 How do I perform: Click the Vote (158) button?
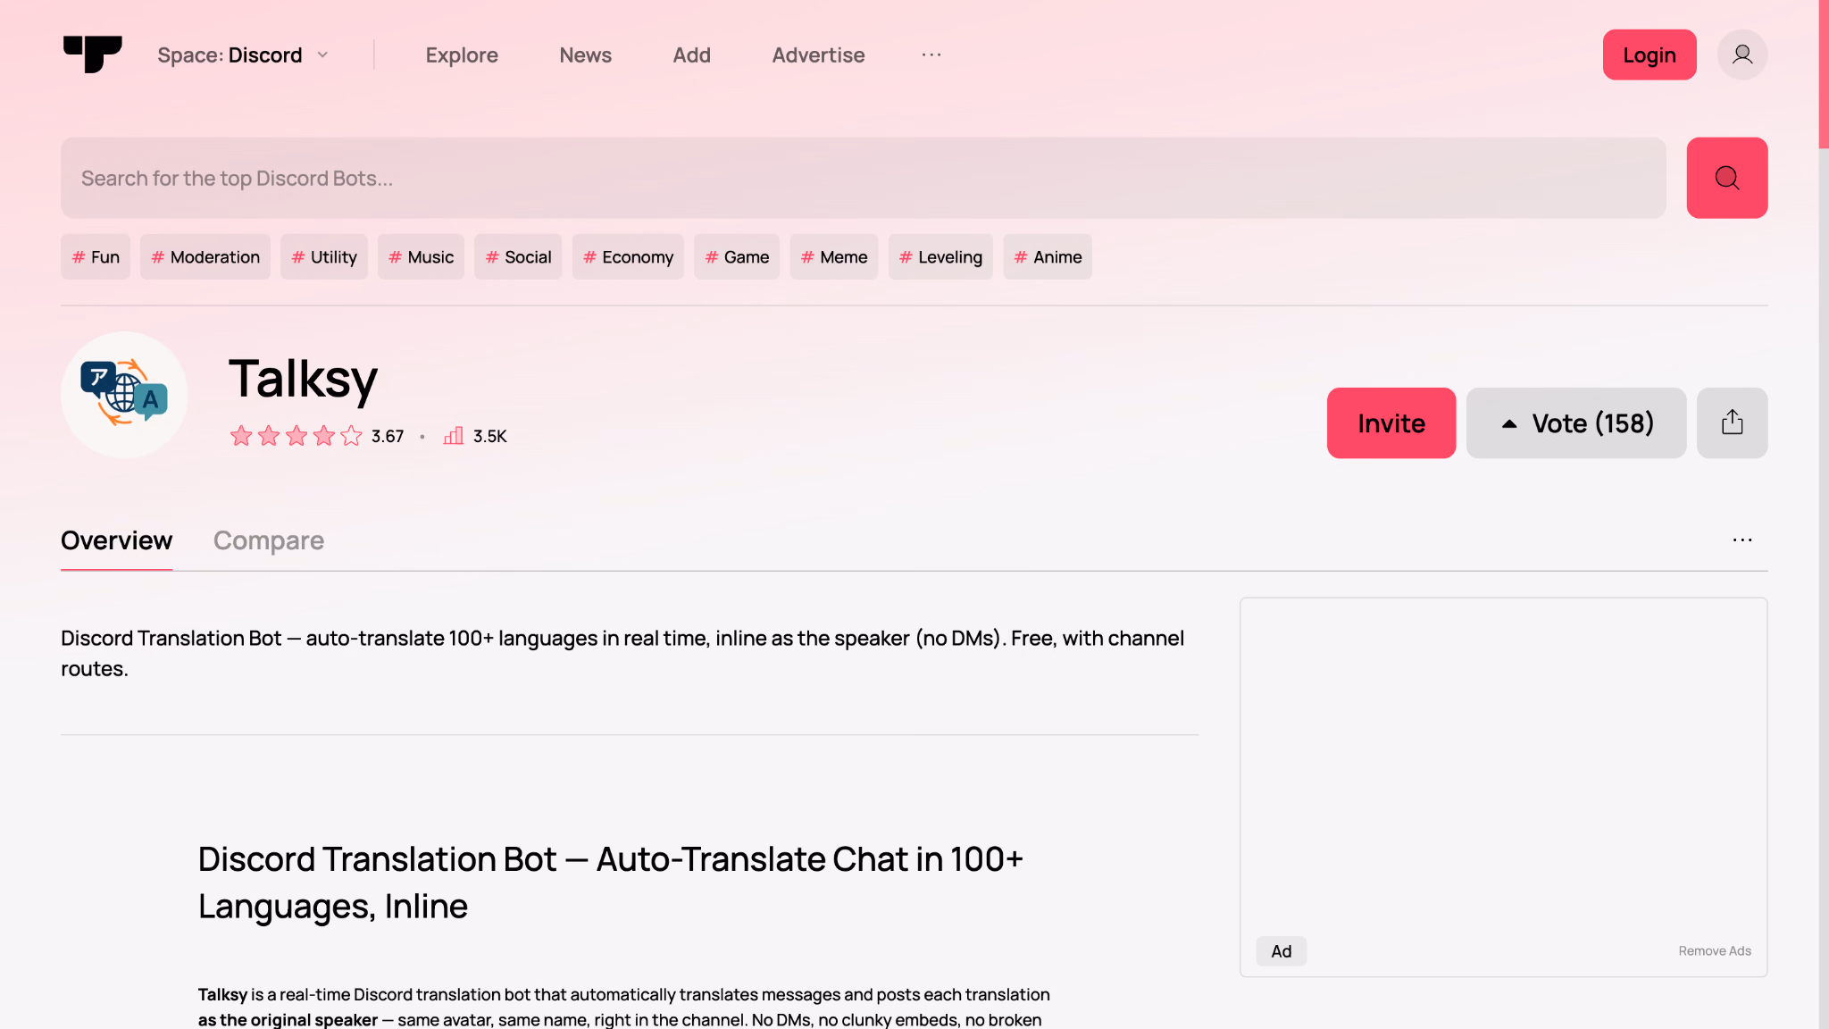1575,422
